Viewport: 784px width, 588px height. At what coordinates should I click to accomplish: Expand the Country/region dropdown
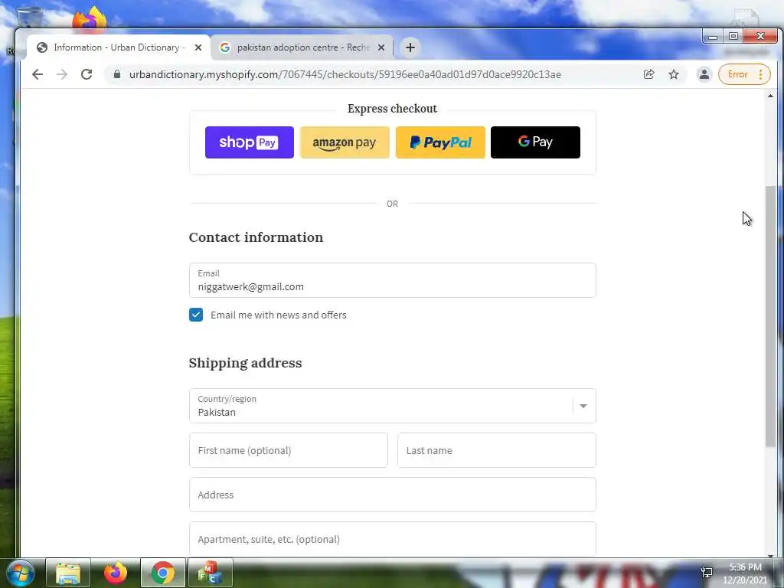tap(393, 406)
